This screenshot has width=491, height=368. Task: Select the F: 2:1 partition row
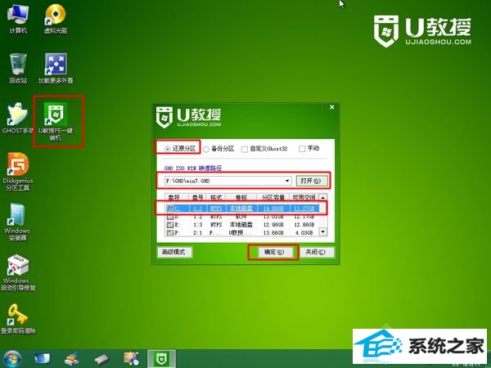[242, 233]
